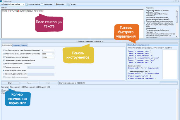
Task: Insert symbol $ replacing 'но'
Action: click(140, 56)
